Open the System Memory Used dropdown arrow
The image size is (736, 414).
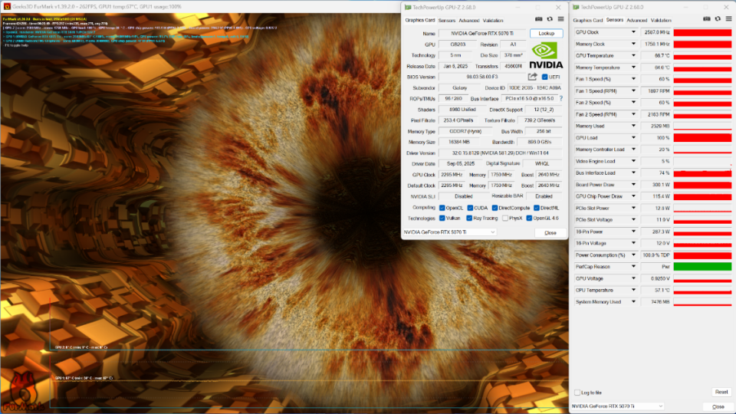[x=633, y=302]
